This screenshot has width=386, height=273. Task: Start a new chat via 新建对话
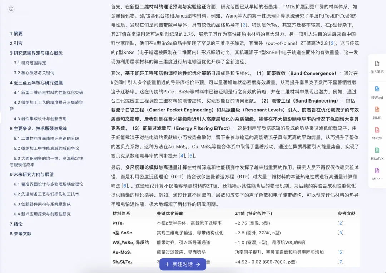point(183,264)
